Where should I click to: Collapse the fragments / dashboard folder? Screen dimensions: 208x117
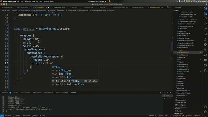(186, 43)
